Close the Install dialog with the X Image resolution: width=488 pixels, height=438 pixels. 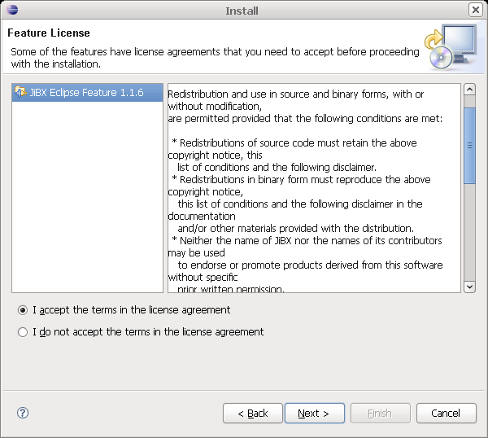tap(475, 10)
